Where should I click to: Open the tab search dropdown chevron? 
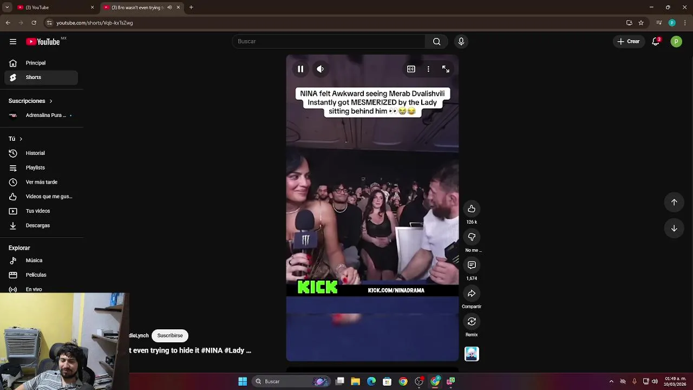point(7,8)
